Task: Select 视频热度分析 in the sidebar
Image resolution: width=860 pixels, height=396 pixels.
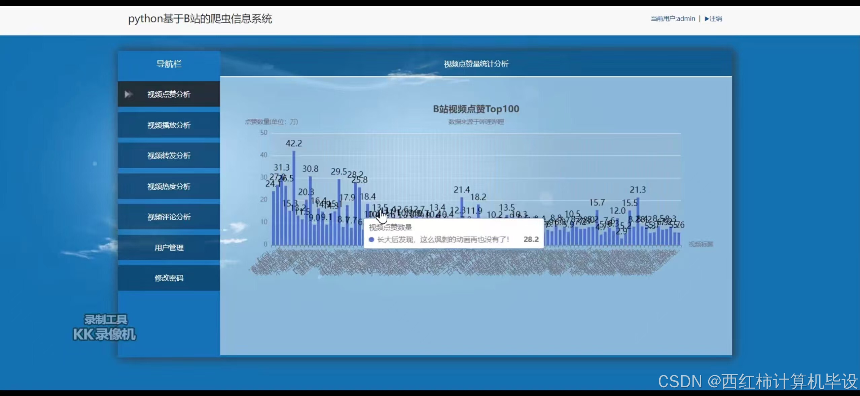Action: 169,186
